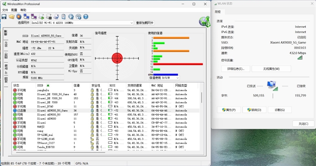Open the 帮助 menu
316x166 pixels.
[23, 10]
